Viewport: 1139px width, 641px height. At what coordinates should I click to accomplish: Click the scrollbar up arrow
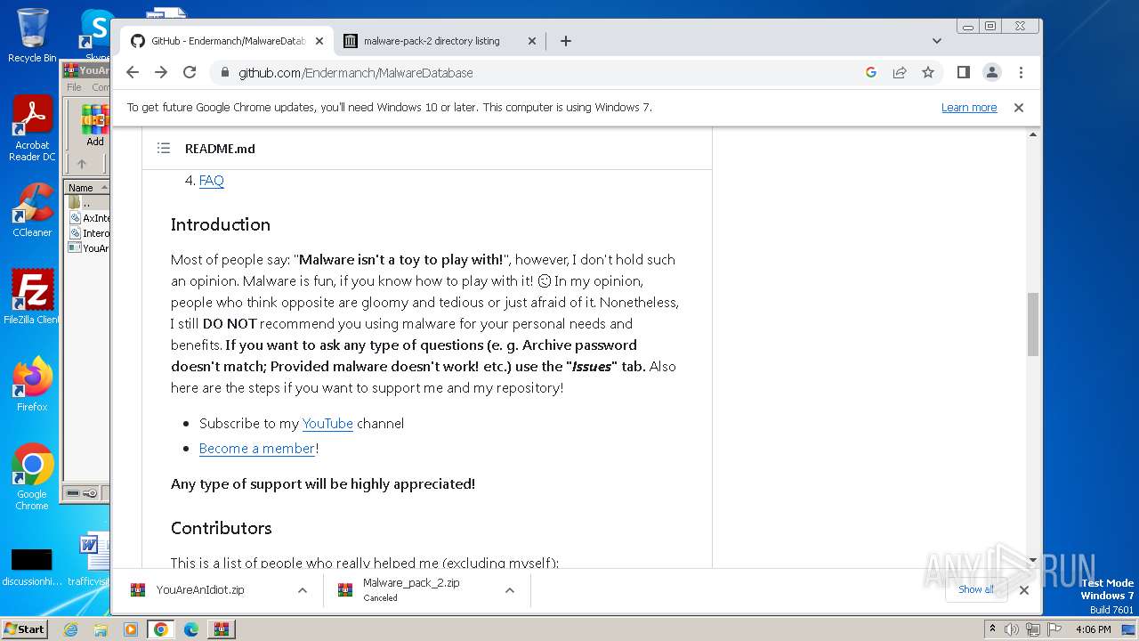1033,134
